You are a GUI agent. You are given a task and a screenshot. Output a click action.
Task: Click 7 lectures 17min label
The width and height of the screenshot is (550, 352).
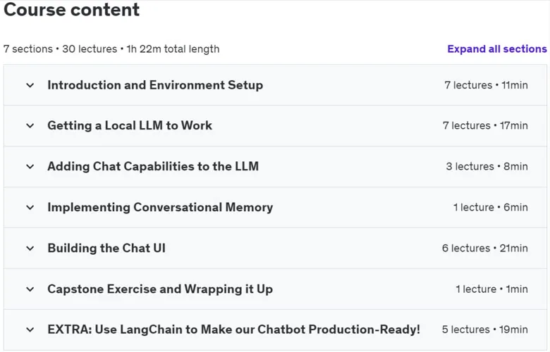[x=485, y=126]
